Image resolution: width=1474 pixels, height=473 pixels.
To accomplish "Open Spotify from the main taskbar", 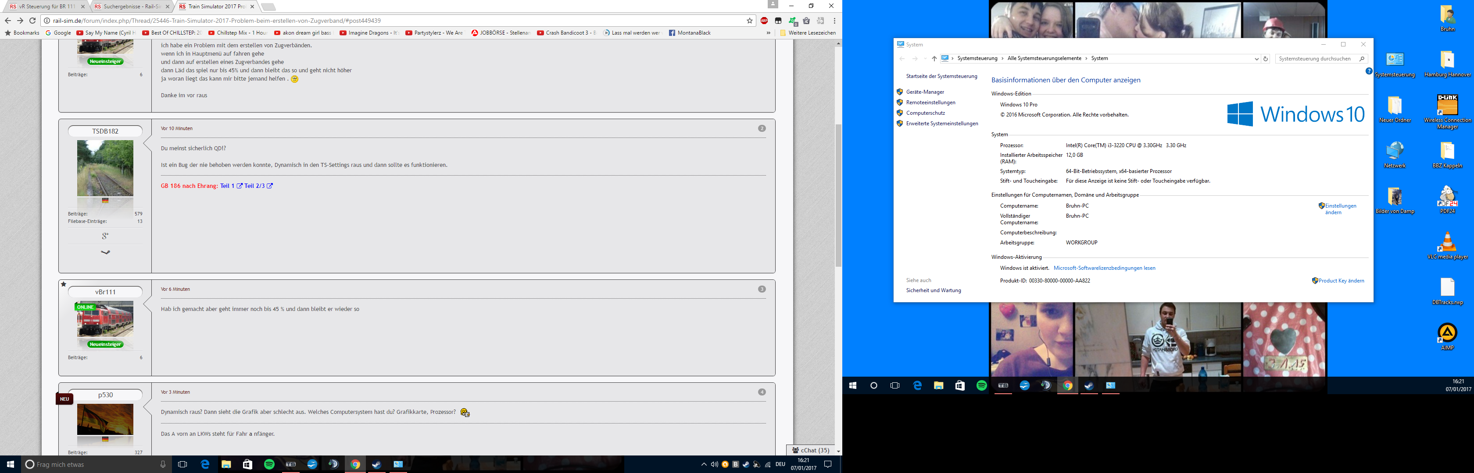I will (269, 464).
